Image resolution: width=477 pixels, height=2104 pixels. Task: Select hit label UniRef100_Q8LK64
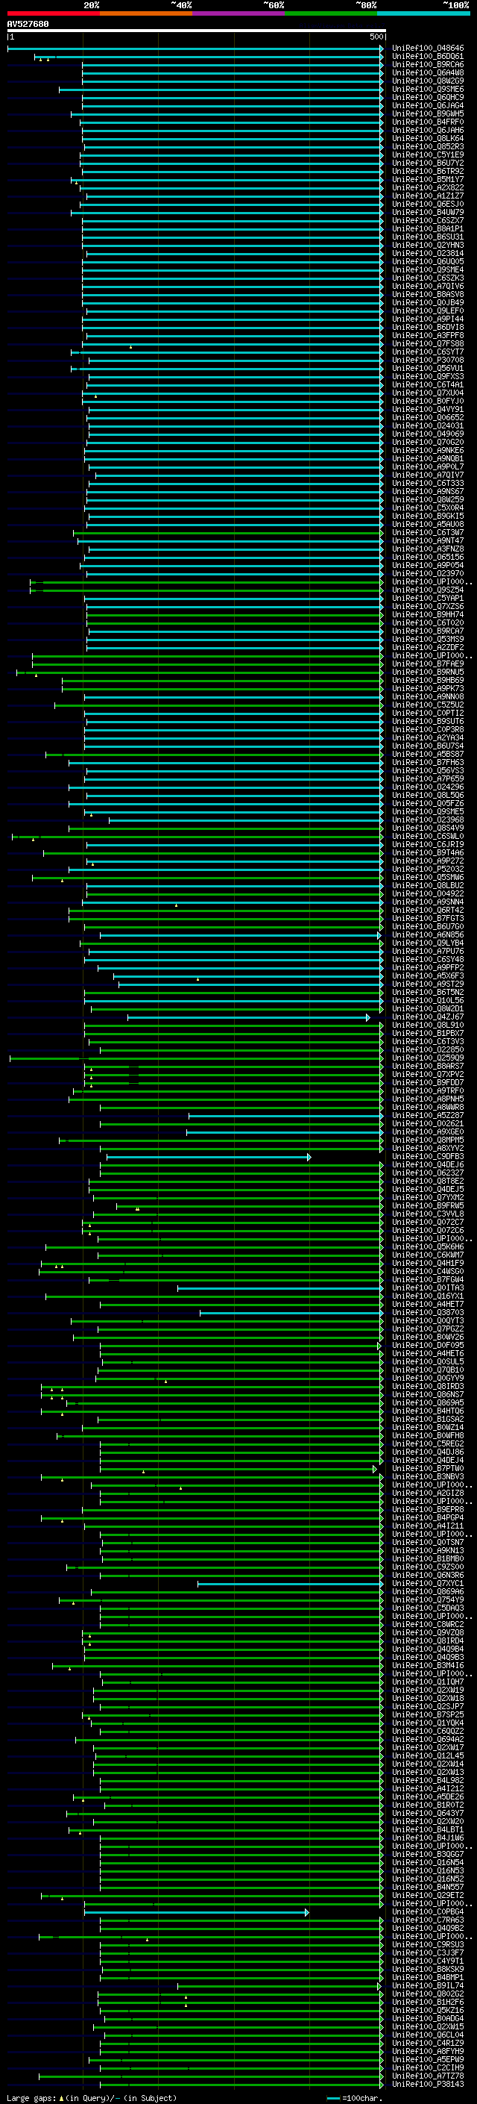tap(428, 138)
